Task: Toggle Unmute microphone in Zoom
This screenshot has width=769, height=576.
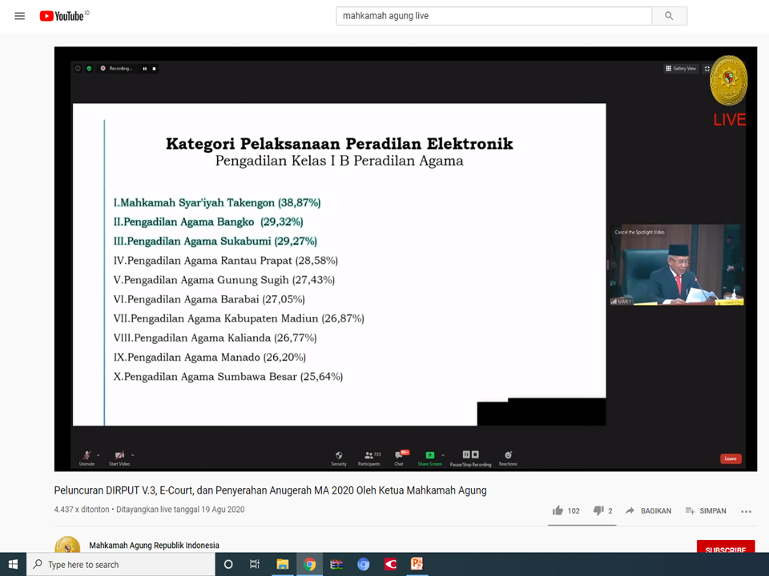Action: click(x=87, y=456)
